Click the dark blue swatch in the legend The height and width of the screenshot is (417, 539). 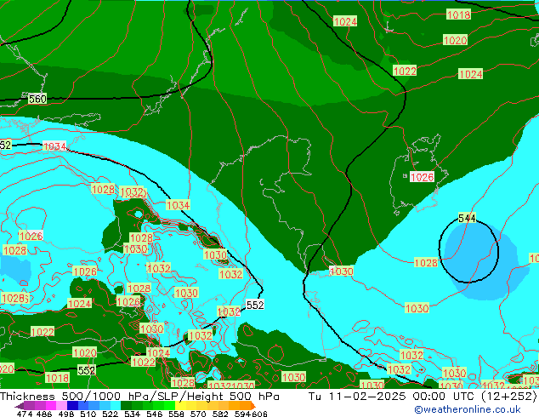click(x=74, y=406)
